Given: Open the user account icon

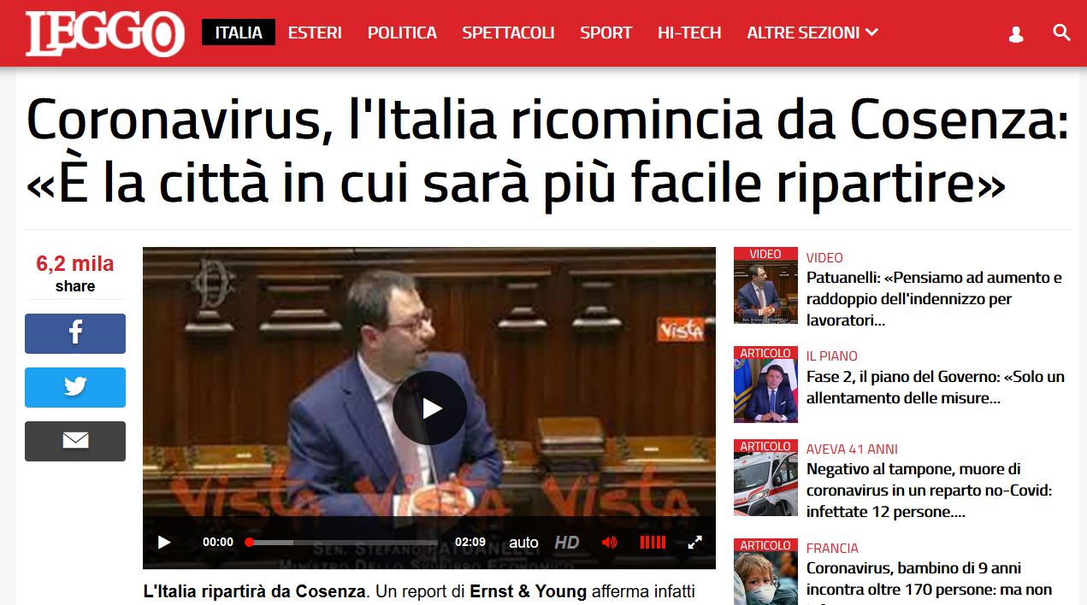Looking at the screenshot, I should [1016, 34].
